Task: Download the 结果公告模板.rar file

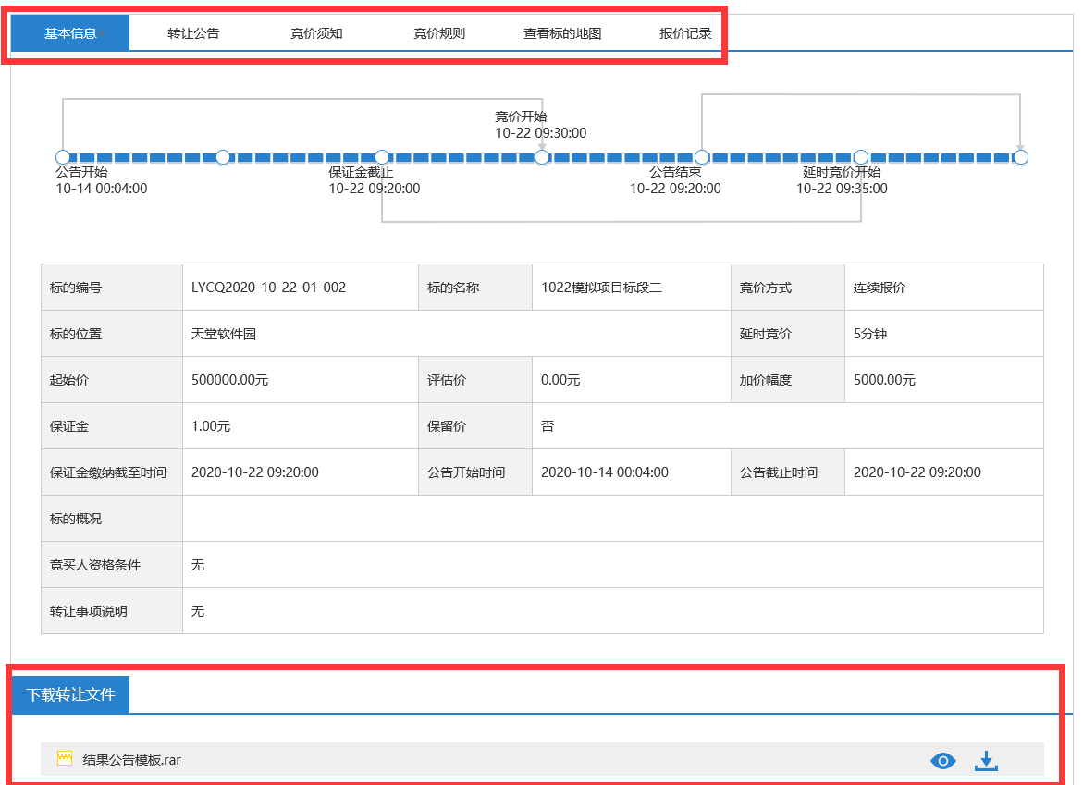Action: [987, 760]
